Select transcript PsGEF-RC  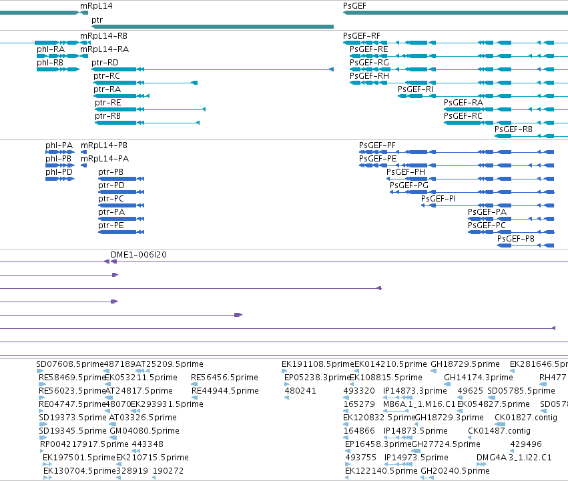[x=506, y=123]
